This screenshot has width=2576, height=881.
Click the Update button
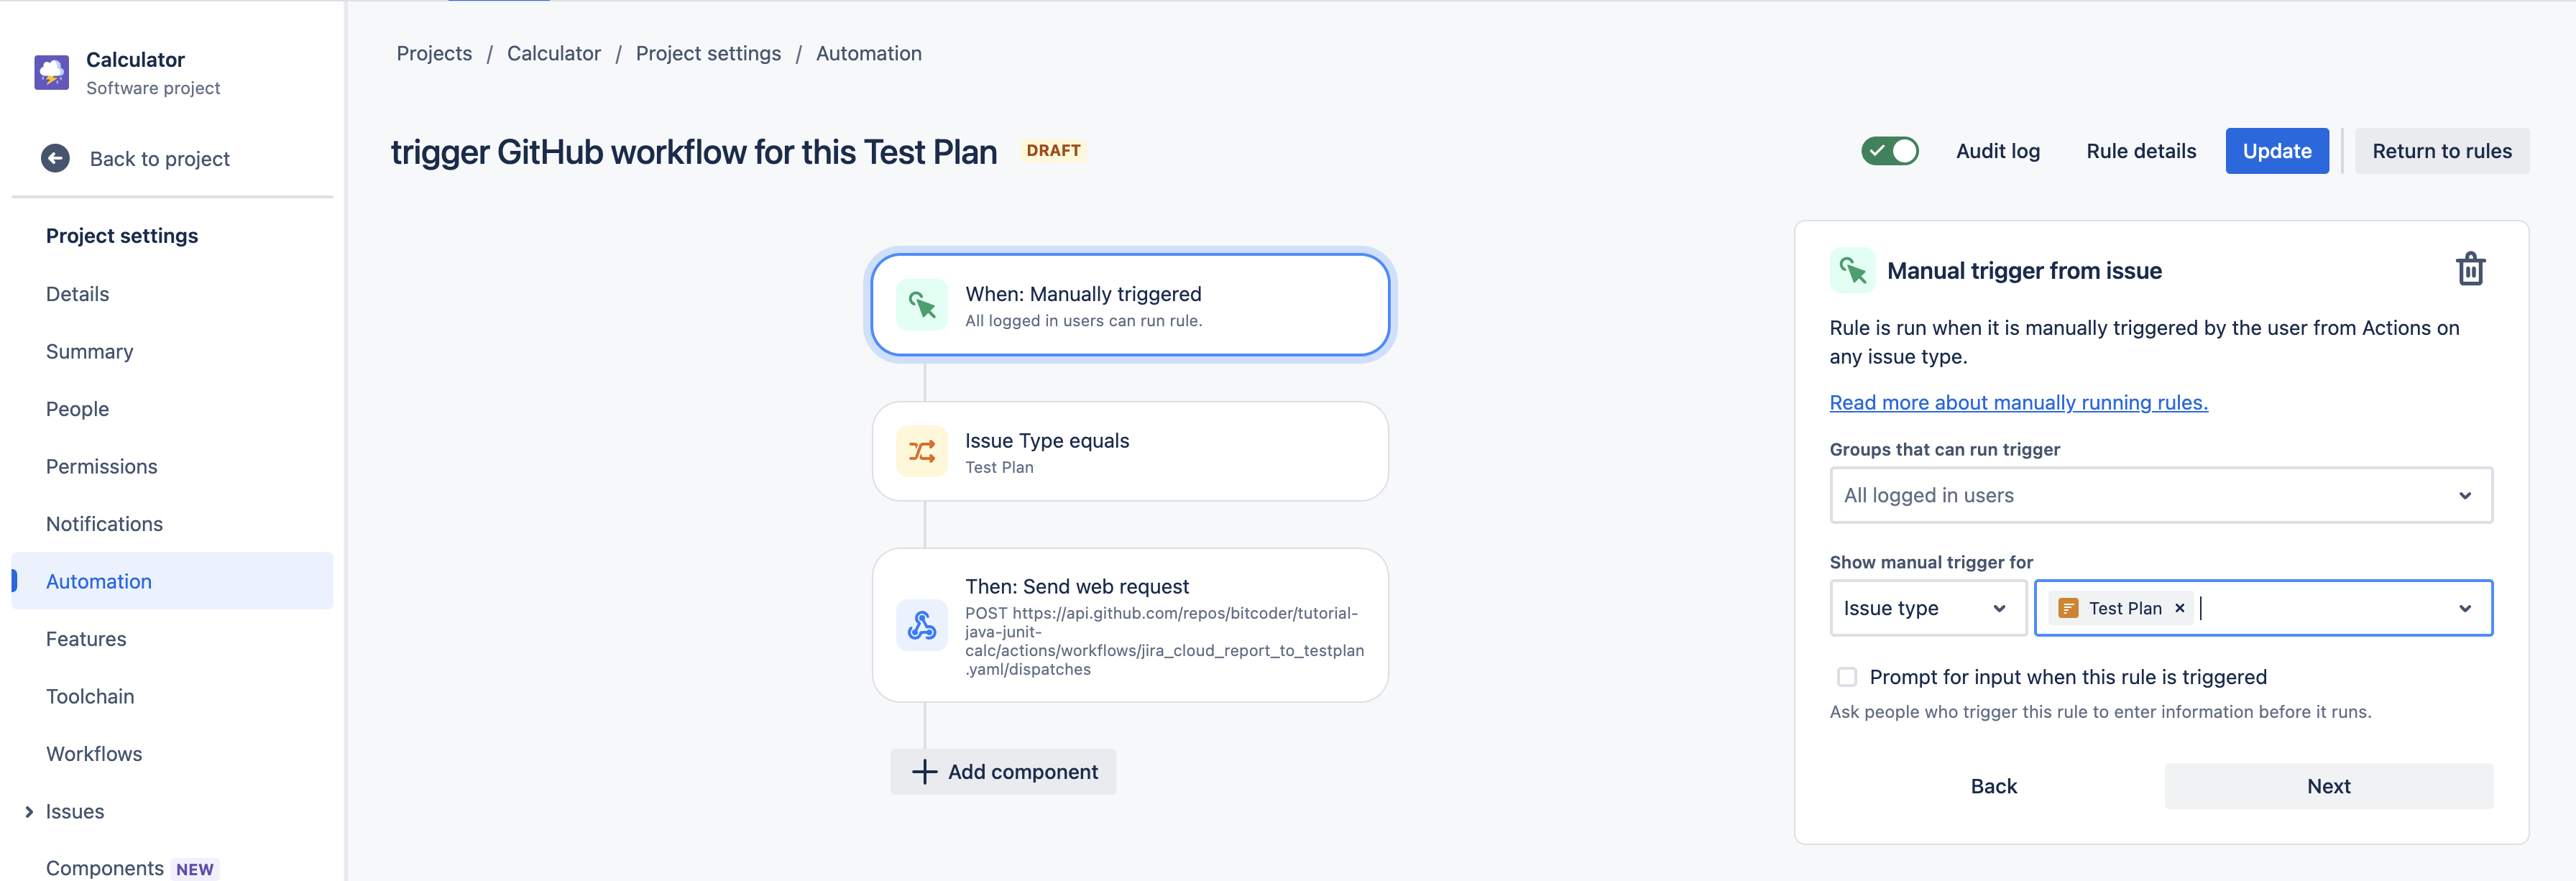point(2276,151)
